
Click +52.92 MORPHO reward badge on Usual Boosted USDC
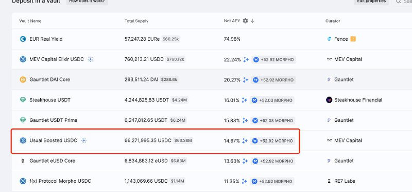pos(273,141)
